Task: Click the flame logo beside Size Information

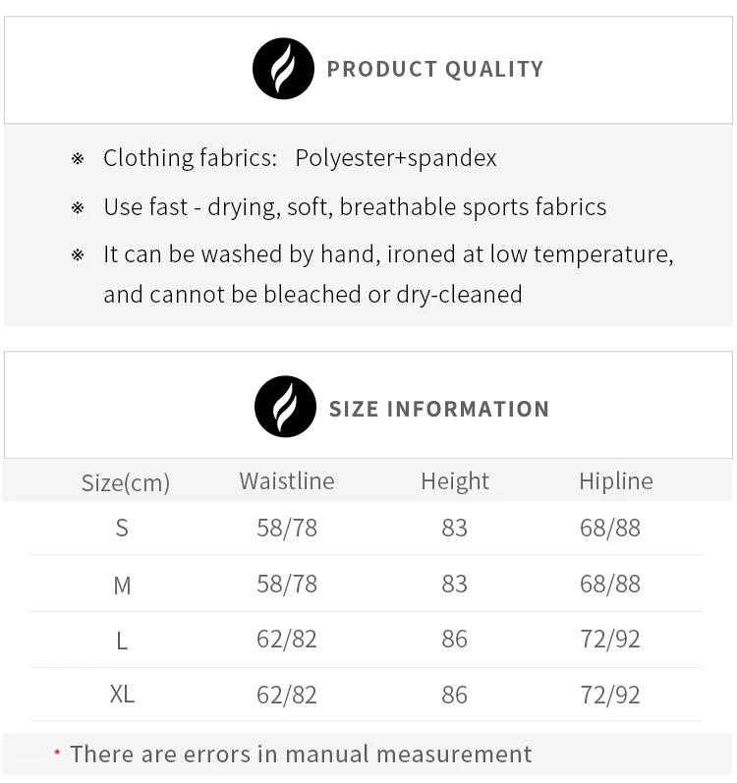Action: click(x=285, y=407)
